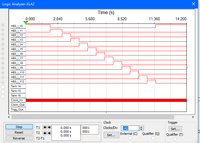The image size is (200, 143).
Task: Click the Reset button
Action: pos(19,132)
